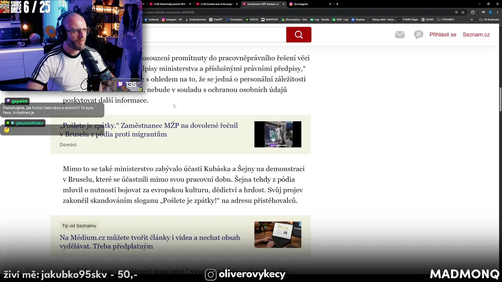Image resolution: width=502 pixels, height=282 pixels.
Task: Open the Logi - Tabulka bookmark
Action: click(320, 20)
